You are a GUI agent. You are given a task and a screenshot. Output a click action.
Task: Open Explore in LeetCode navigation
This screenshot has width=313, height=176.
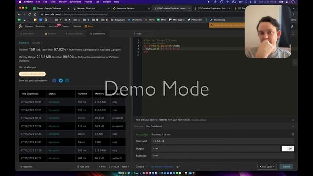(29, 26)
